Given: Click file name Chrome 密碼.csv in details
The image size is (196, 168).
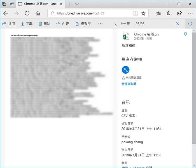Looking at the screenshot, I should pos(147,34).
